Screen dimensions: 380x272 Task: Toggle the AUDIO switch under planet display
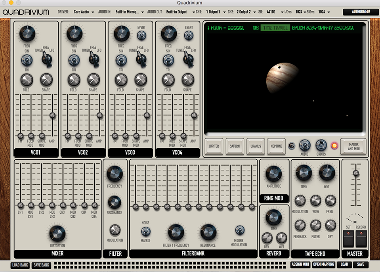[304, 146]
